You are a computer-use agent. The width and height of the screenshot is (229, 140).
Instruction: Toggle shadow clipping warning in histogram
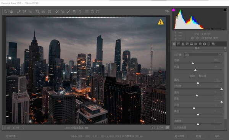pyautogui.click(x=173, y=10)
